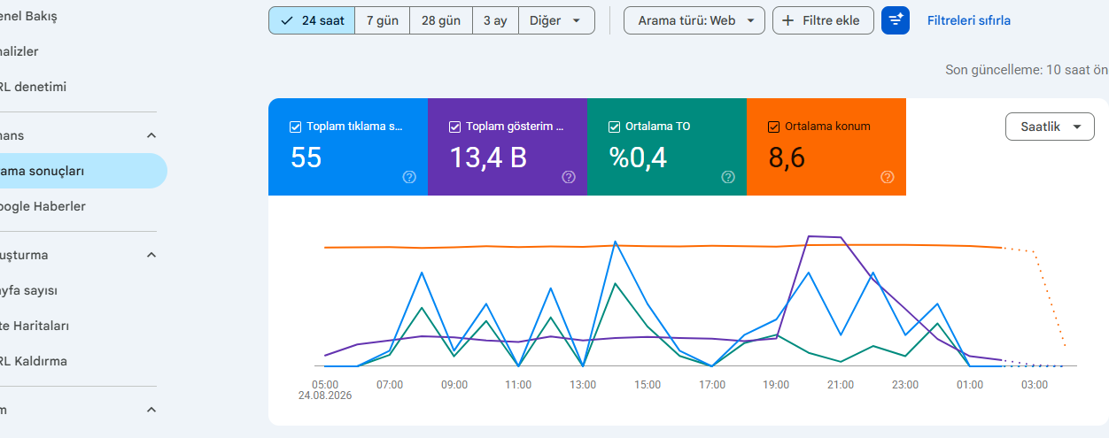Toggle the Ortalama TO checkbox
The image size is (1109, 438).
click(x=615, y=127)
